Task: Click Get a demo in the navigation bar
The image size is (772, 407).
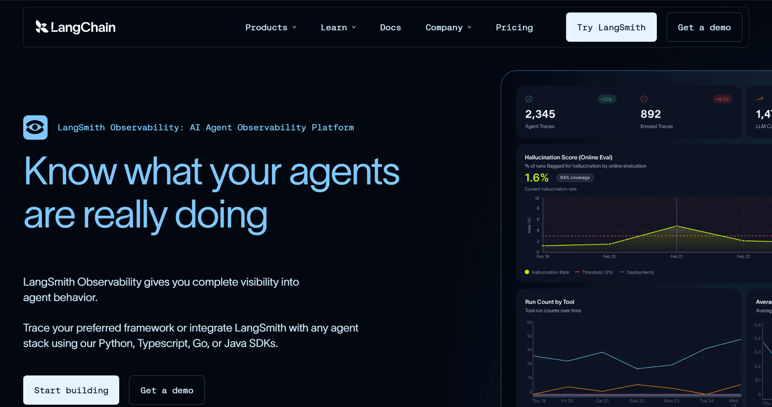Action: [704, 27]
